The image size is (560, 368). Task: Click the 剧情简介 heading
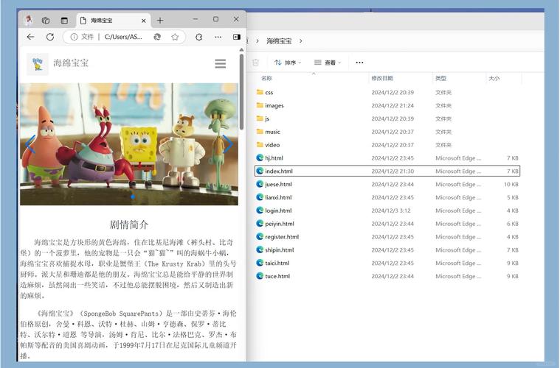tap(128, 224)
